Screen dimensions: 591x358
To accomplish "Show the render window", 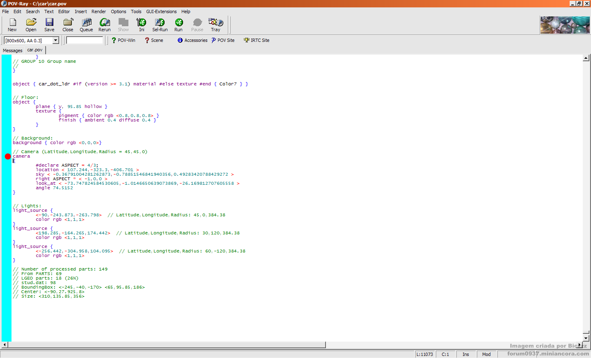I will (x=123, y=25).
